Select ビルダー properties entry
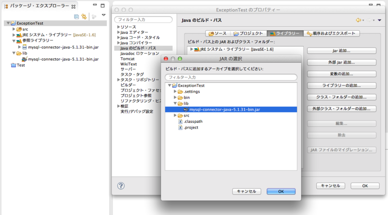Screen dimensions: 388x215 click(128, 85)
